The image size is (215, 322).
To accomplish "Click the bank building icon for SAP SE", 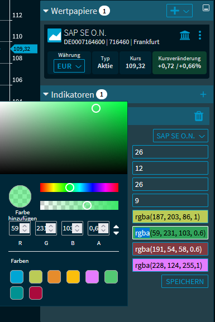I will click(185, 35).
